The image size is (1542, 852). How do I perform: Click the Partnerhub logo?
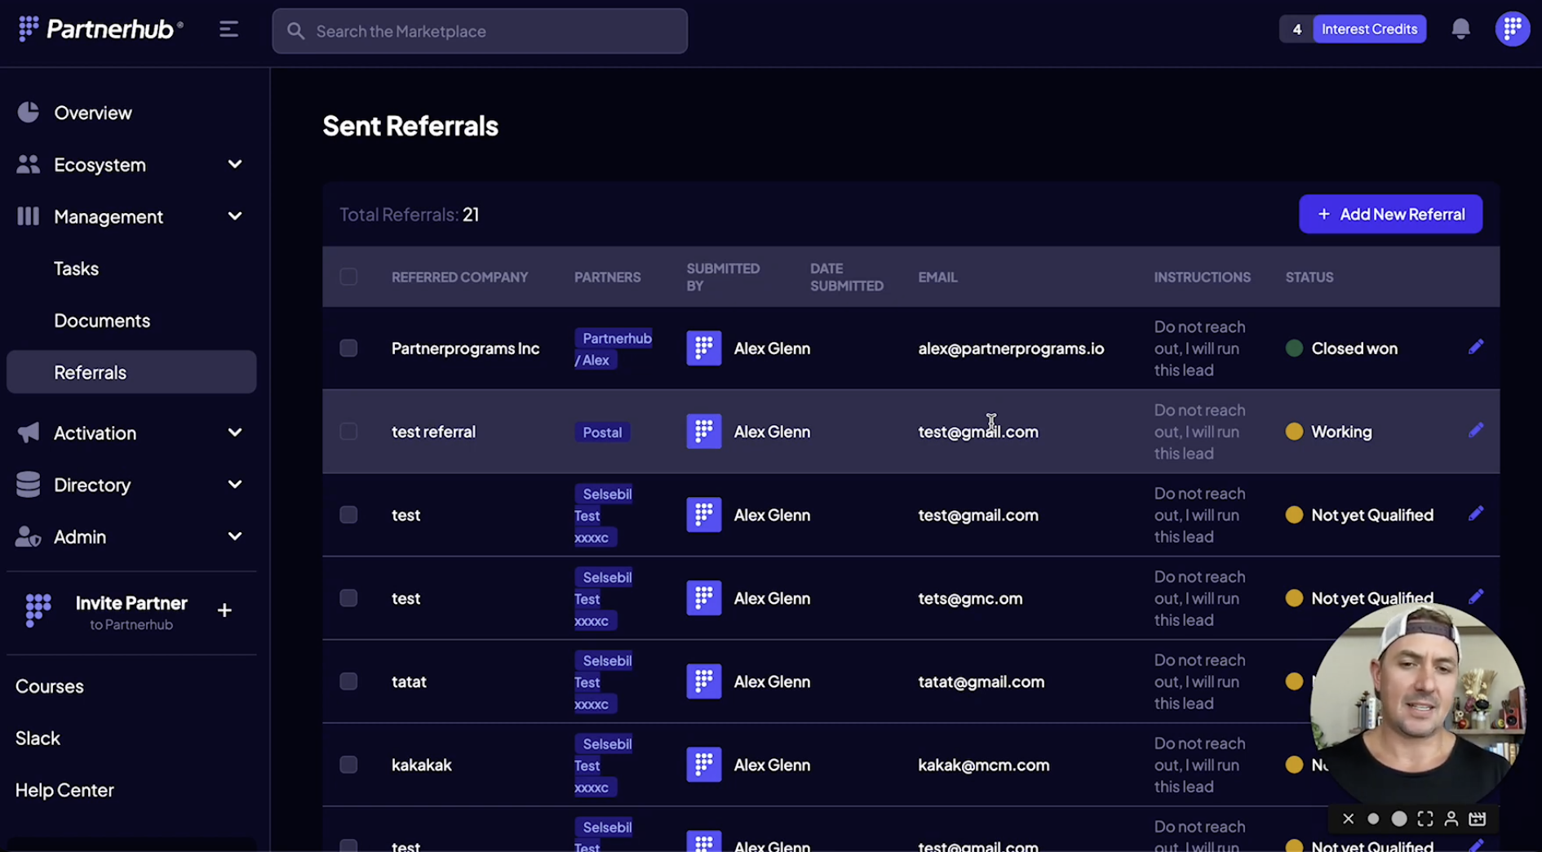pyautogui.click(x=100, y=29)
